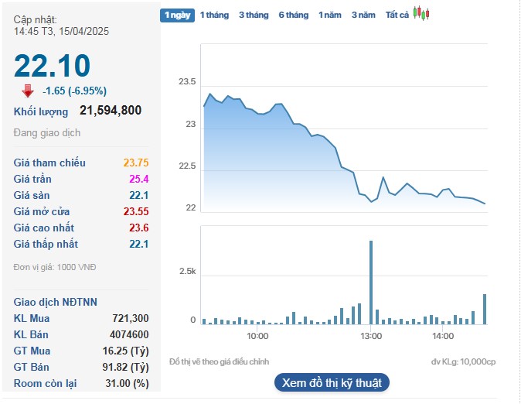Click the Khối lượng value 21,594,800
The width and height of the screenshot is (521, 404).
[111, 111]
